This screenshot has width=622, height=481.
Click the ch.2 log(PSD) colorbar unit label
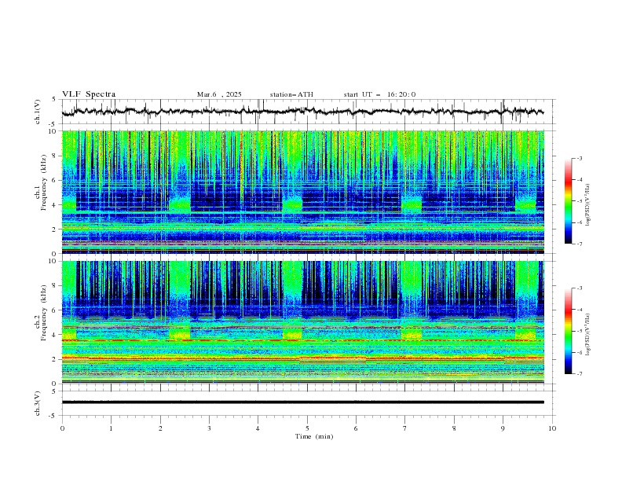(588, 335)
